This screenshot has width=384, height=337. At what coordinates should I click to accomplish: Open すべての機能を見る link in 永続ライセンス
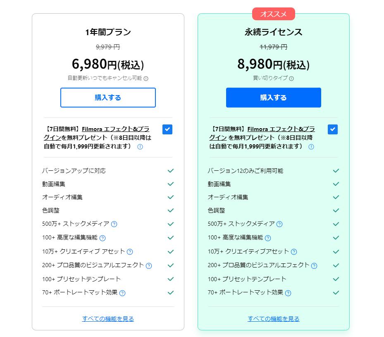click(273, 319)
